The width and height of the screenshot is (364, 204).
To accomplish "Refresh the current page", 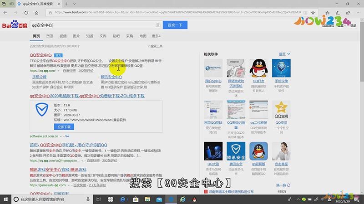I will click(26, 13).
